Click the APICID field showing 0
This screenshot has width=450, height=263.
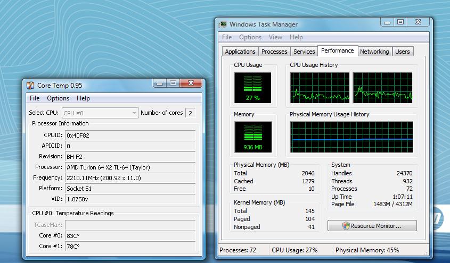pos(130,146)
